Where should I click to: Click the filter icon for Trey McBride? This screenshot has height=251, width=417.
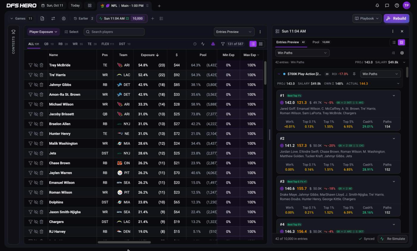(30, 65)
